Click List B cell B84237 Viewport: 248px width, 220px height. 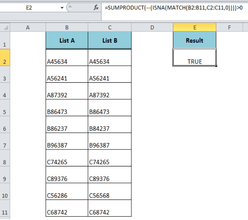pos(110,125)
